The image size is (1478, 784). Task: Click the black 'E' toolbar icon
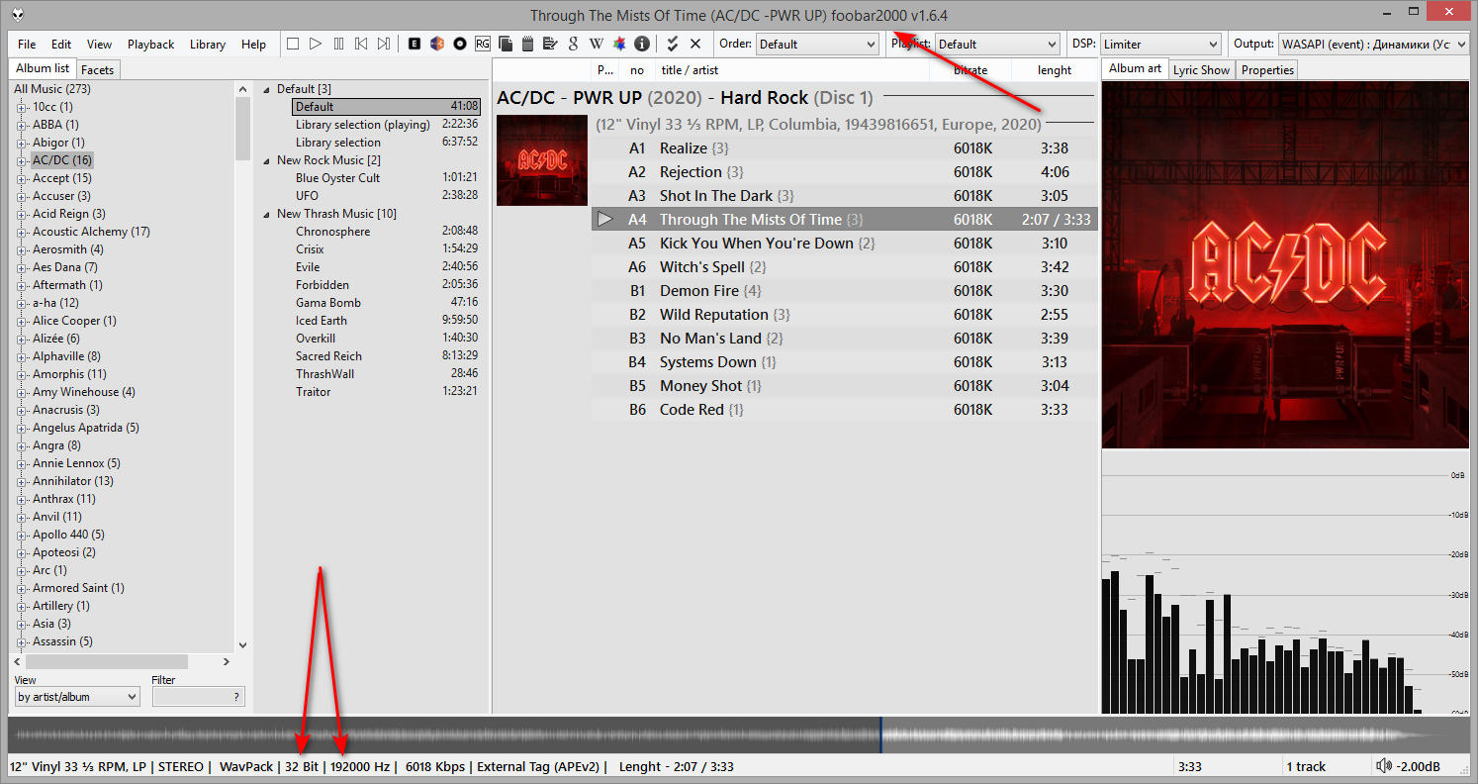(414, 44)
